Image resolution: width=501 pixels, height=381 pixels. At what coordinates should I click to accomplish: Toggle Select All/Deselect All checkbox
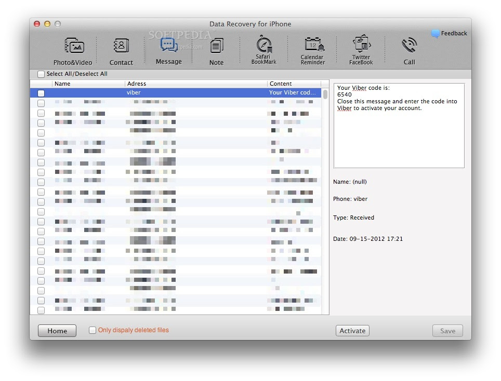coord(41,74)
